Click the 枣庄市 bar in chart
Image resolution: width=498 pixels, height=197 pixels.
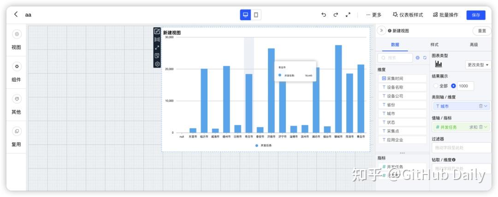(x=249, y=103)
